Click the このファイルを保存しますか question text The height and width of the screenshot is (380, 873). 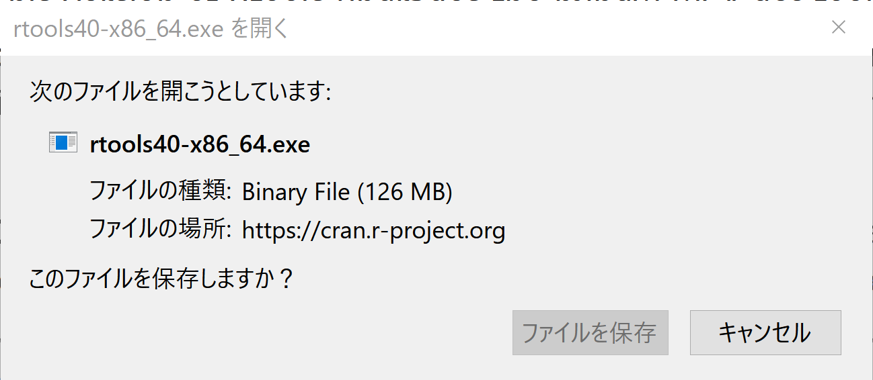pyautogui.click(x=161, y=278)
